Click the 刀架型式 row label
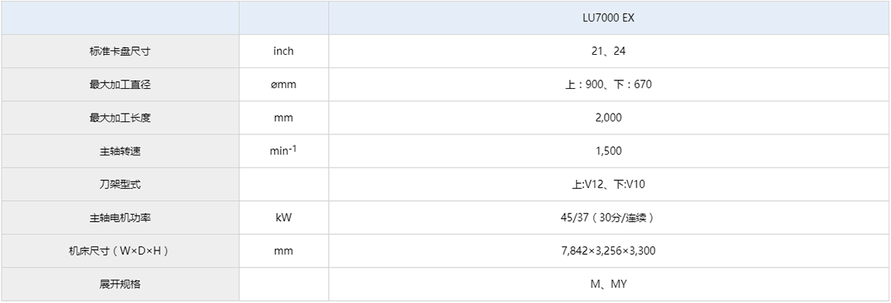This screenshot has height=303, width=891. pyautogui.click(x=119, y=185)
